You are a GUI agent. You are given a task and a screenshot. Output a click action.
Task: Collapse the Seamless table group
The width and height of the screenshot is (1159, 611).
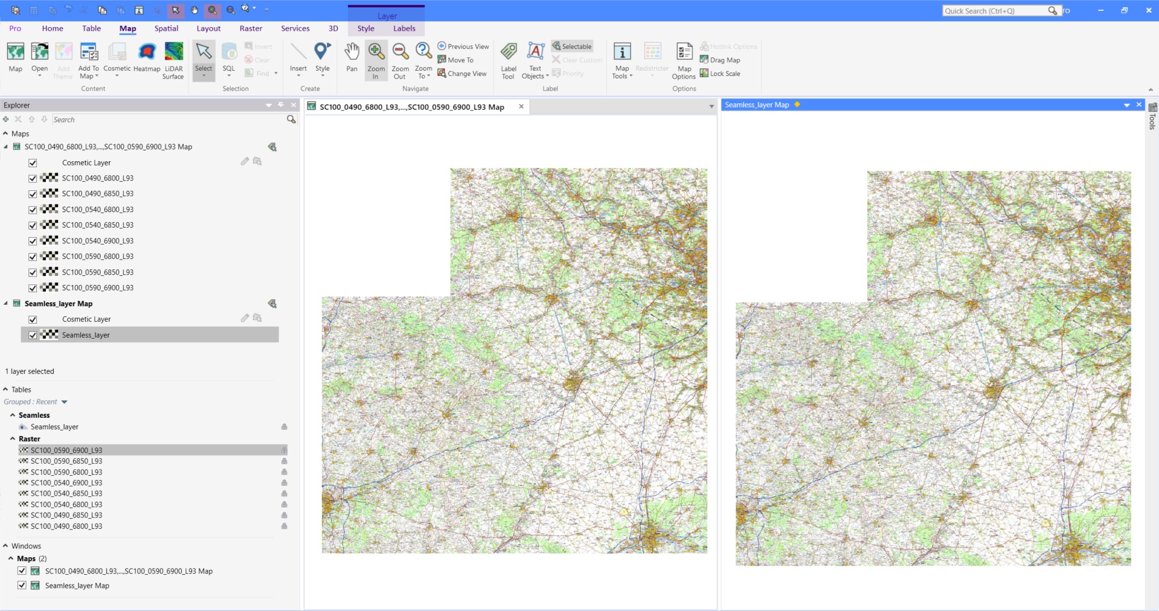13,415
